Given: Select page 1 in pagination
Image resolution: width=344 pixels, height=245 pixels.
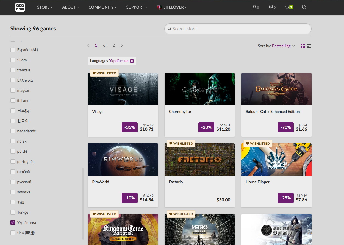Looking at the screenshot, I should pos(96,45).
